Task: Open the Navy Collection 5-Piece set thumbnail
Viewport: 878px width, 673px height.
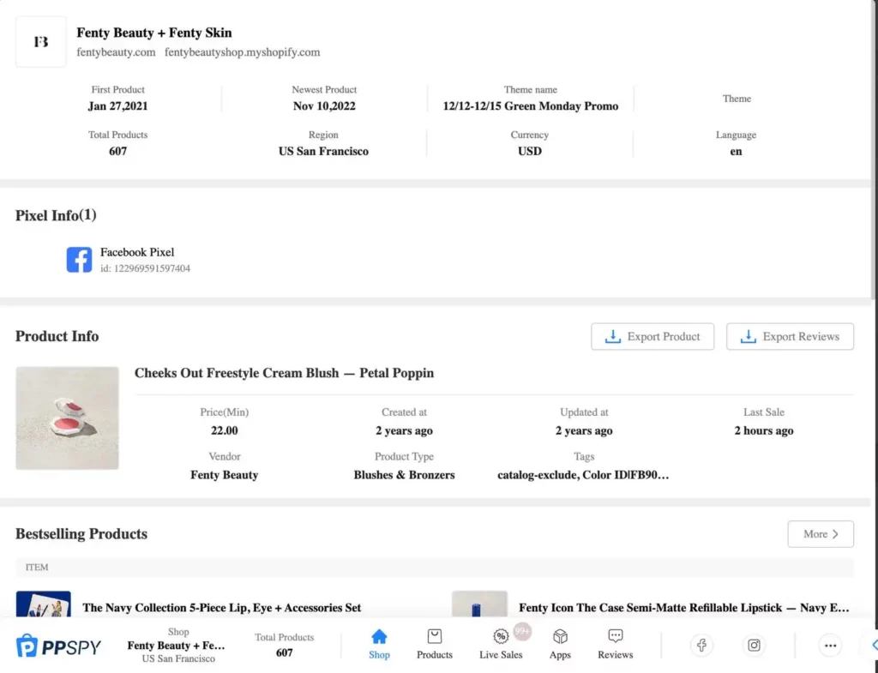Action: [43, 604]
